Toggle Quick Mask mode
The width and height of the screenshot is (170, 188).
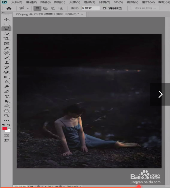tap(6, 135)
